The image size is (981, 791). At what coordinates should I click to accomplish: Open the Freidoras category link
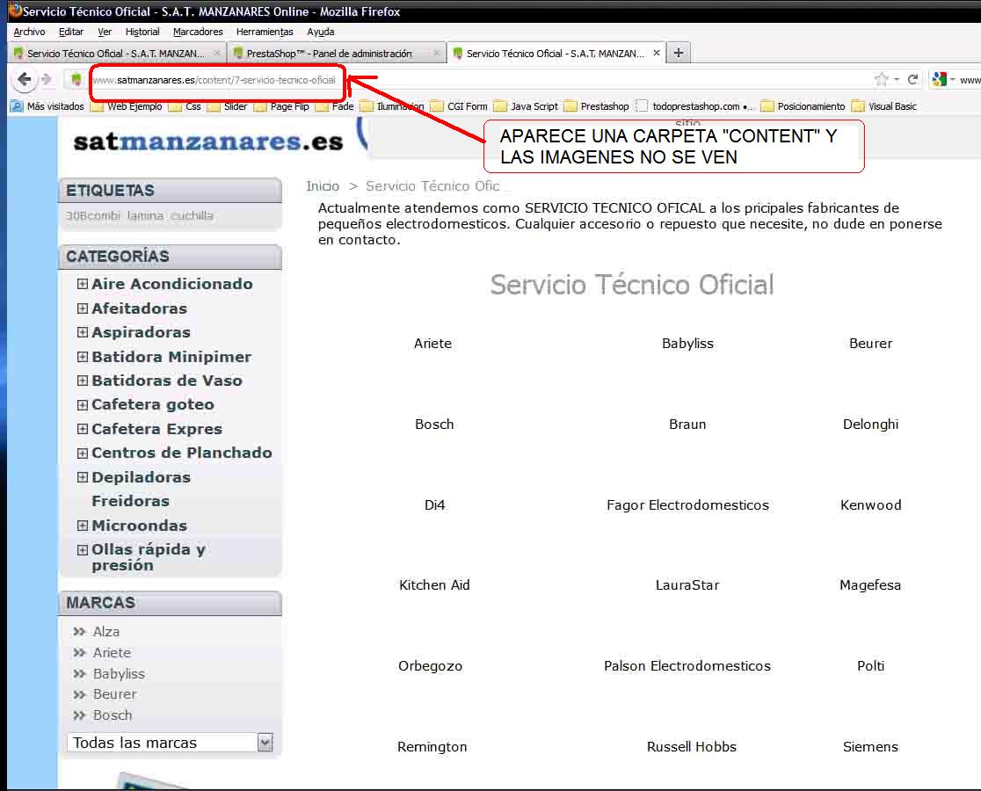(x=130, y=501)
